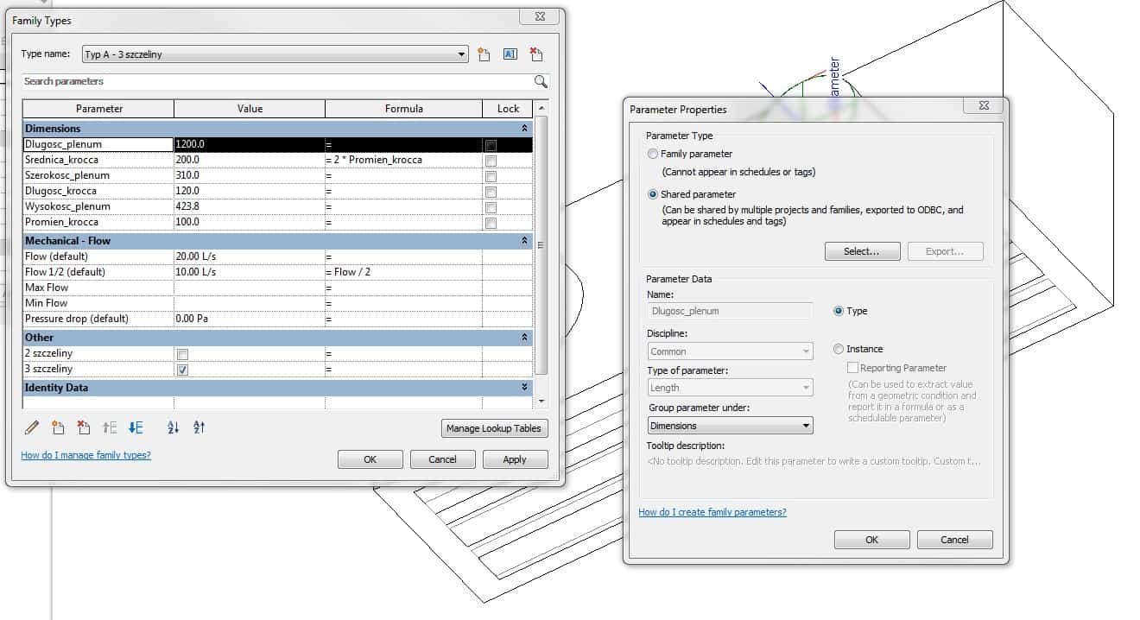
Task: Click the pencil Edit Parameter icon
Action: point(32,427)
